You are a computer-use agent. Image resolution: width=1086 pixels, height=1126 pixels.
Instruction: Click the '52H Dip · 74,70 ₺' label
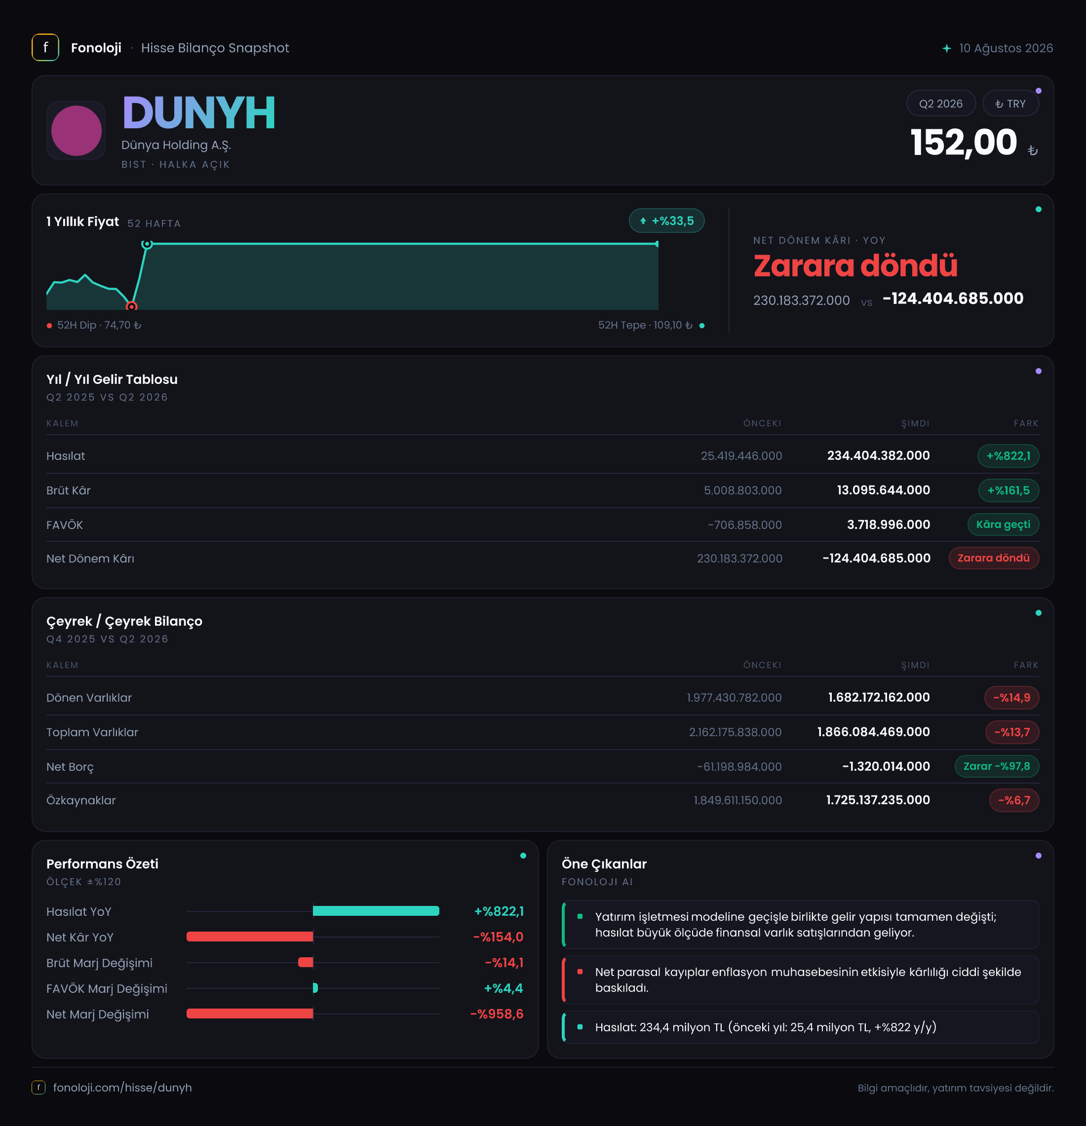point(99,325)
